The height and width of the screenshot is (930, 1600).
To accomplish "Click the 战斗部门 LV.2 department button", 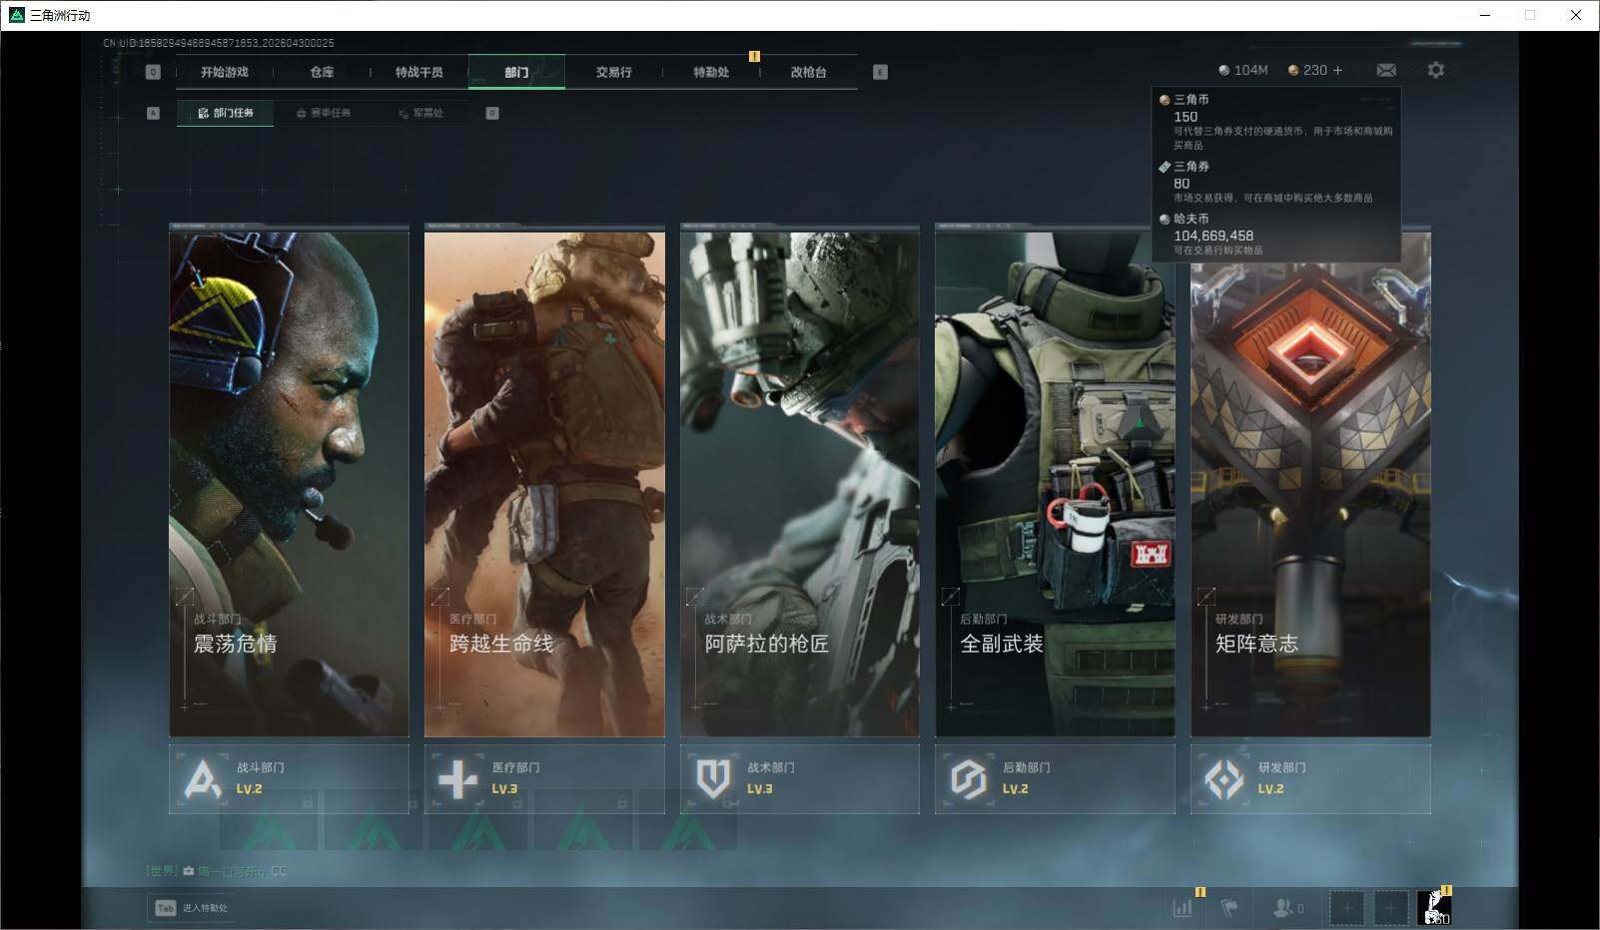I will tap(289, 778).
